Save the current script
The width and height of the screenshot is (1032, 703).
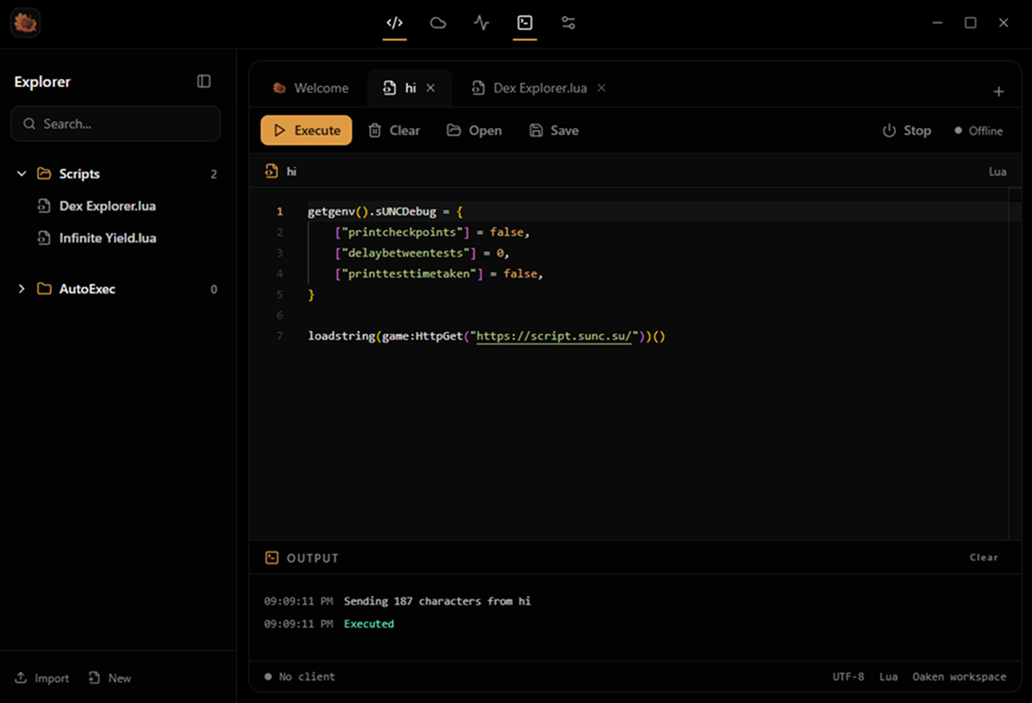click(554, 130)
